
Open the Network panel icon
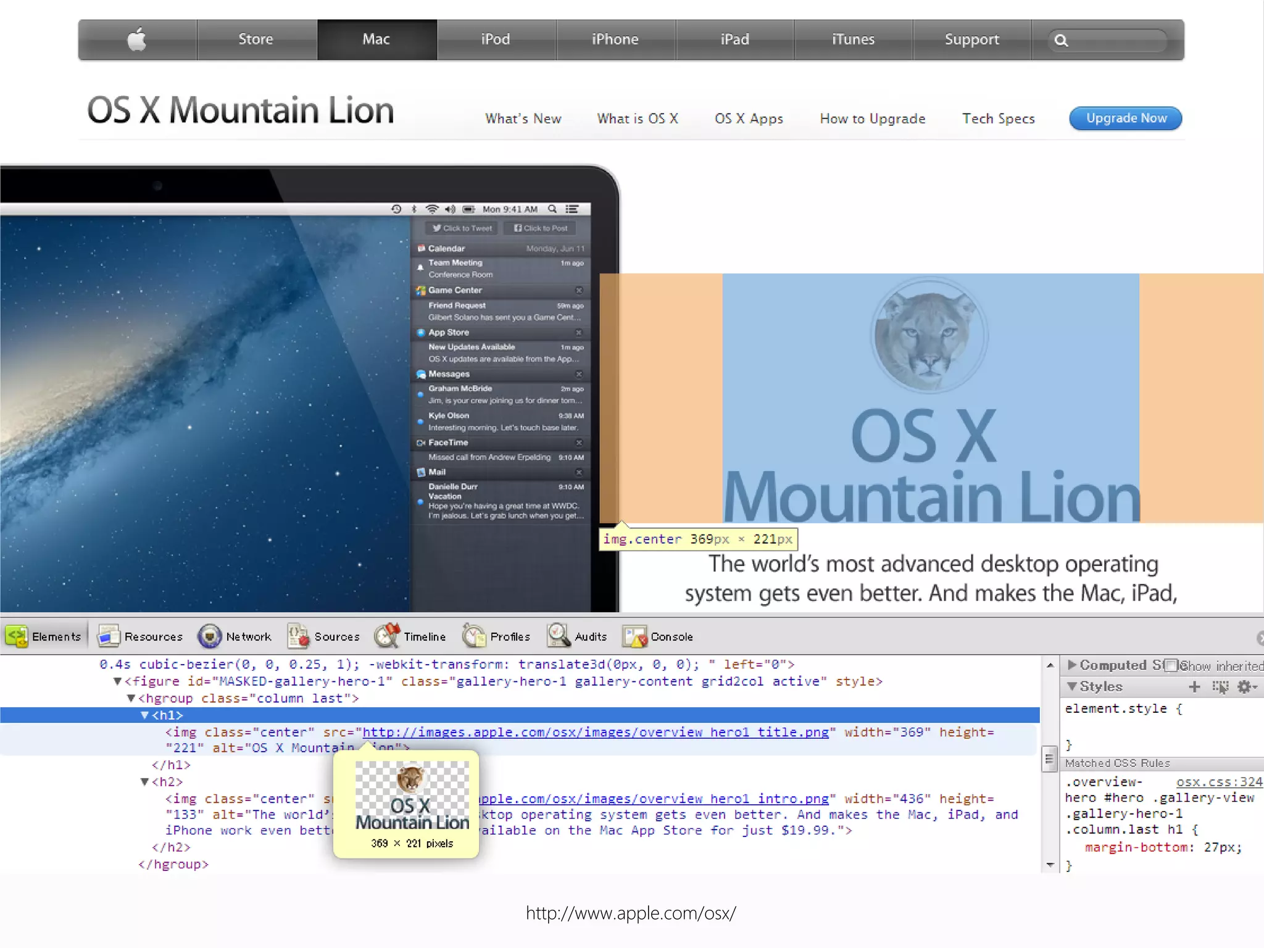[x=210, y=636]
